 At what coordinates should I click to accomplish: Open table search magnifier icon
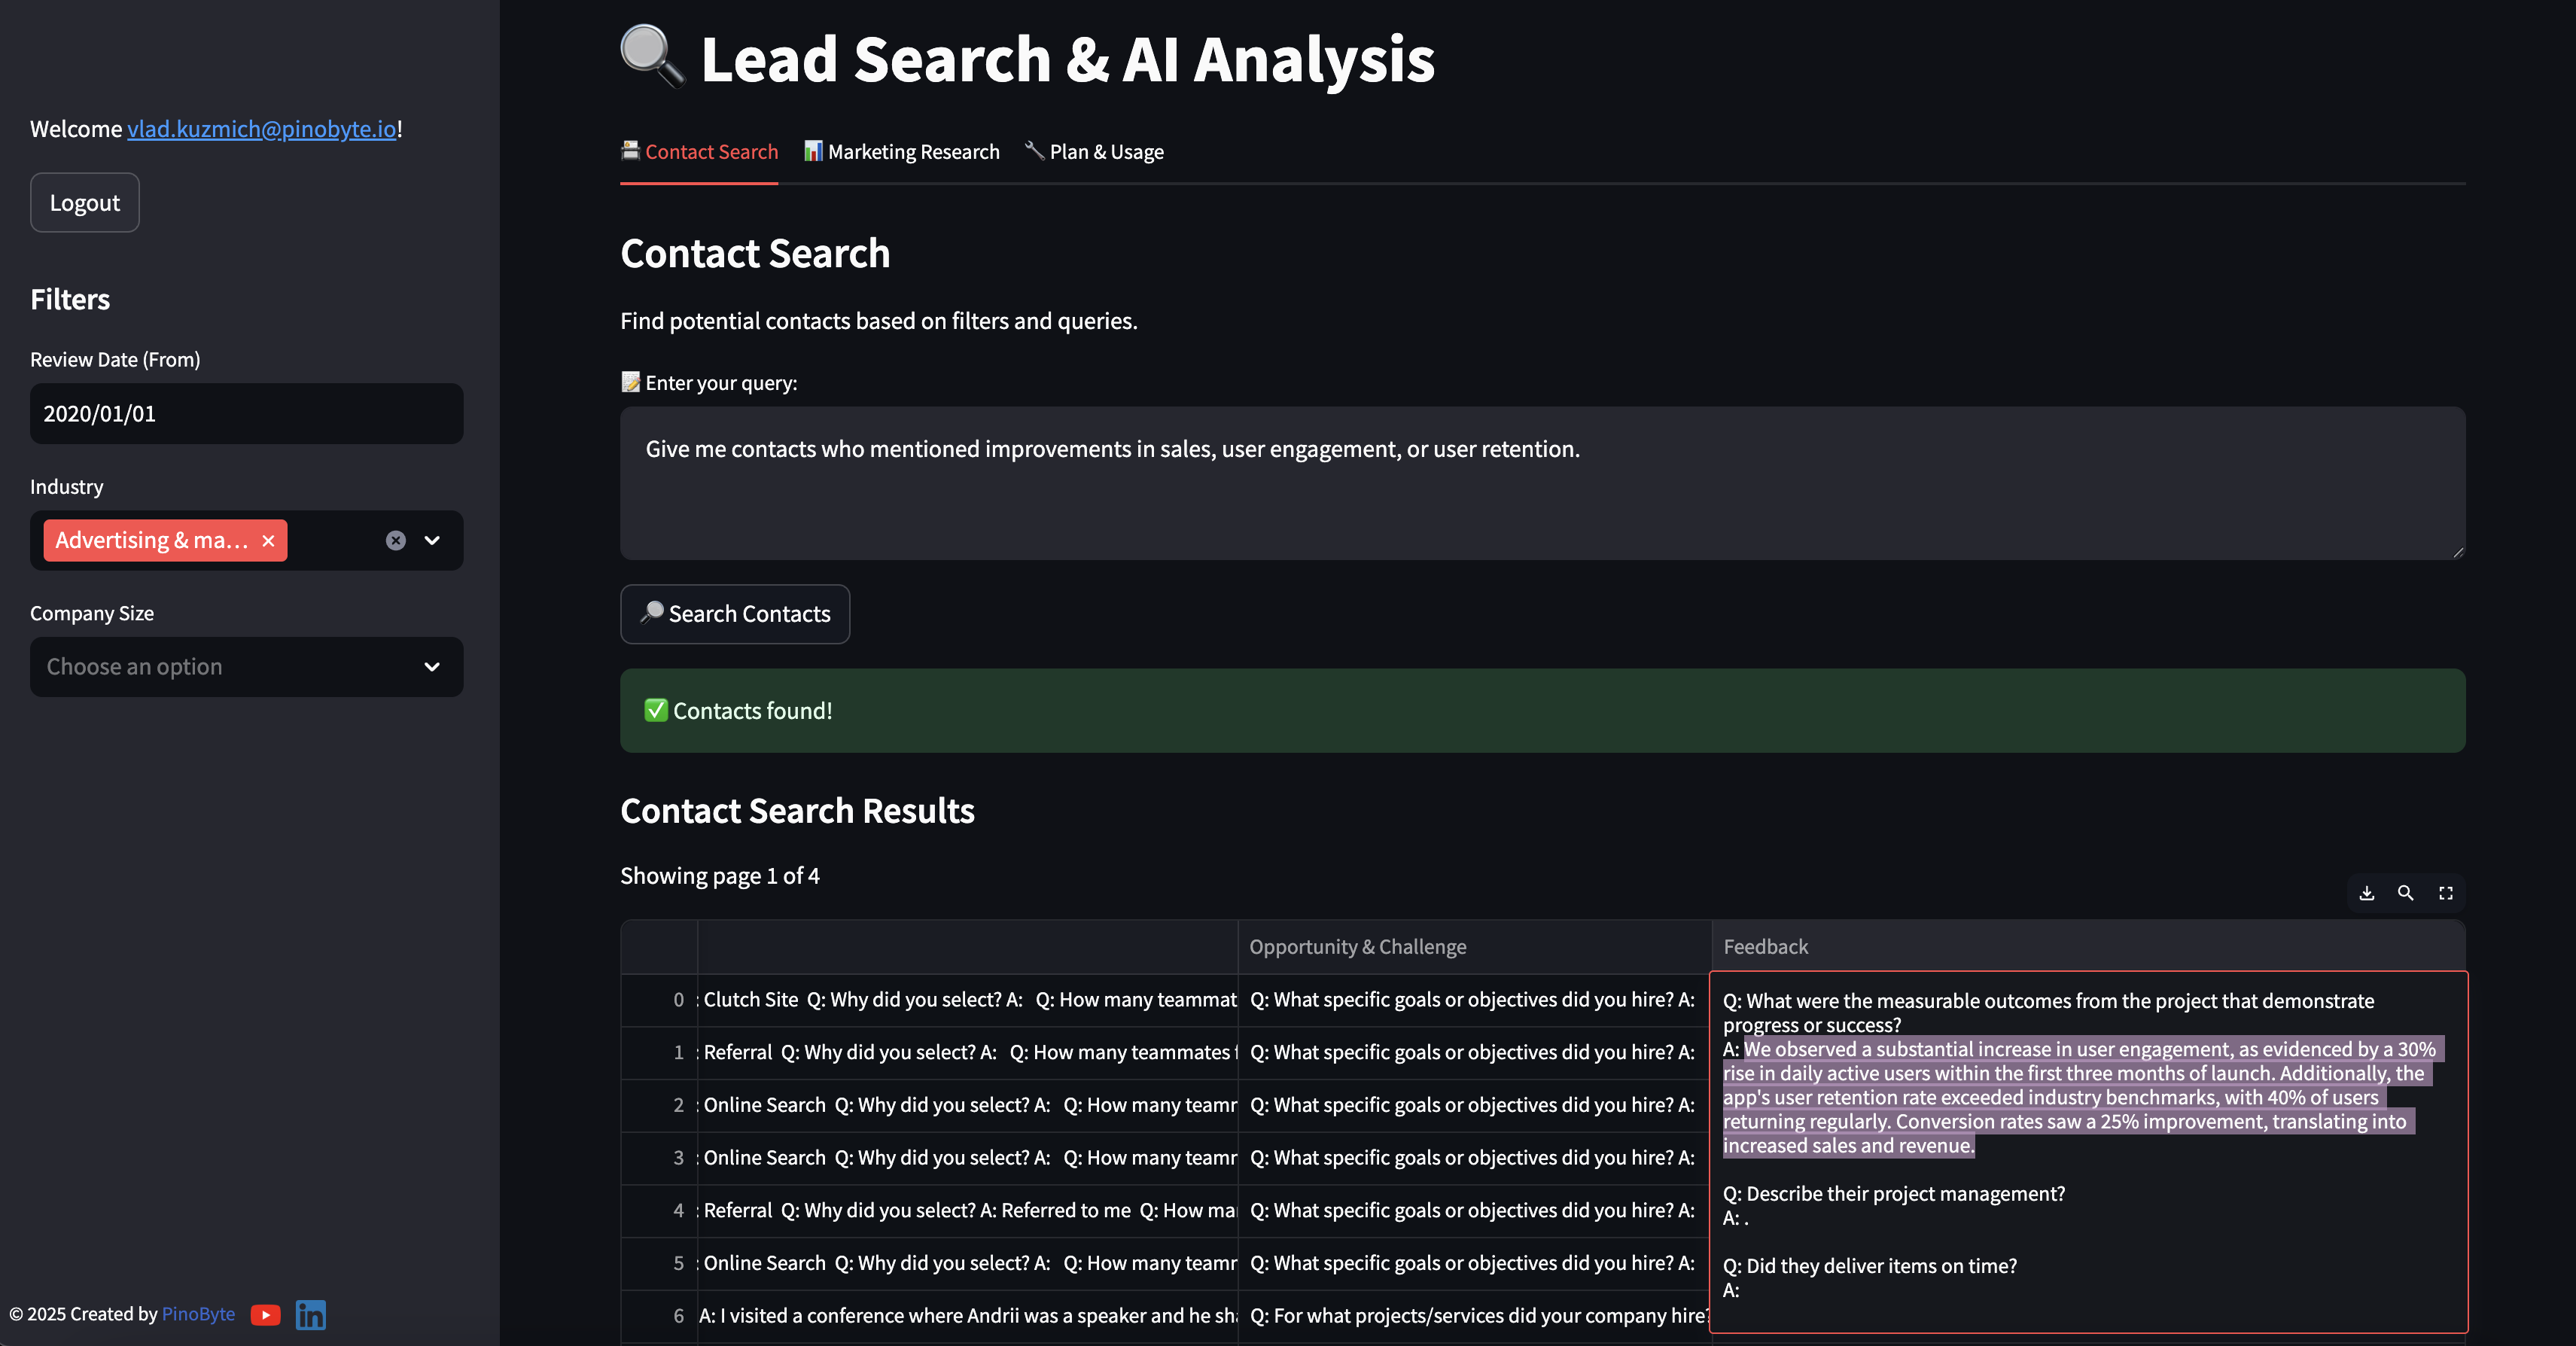(x=2405, y=893)
